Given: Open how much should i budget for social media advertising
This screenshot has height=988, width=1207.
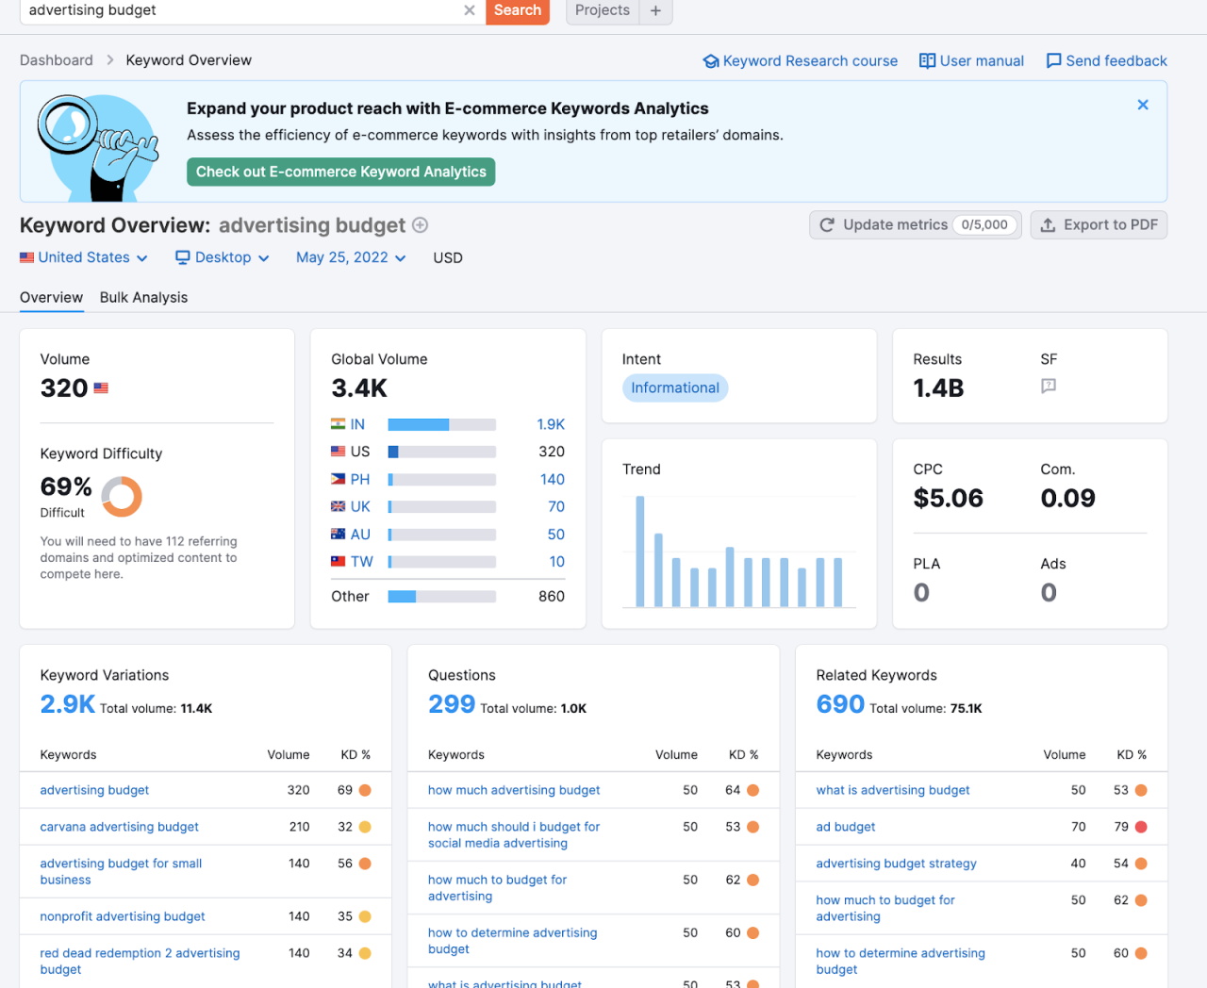Looking at the screenshot, I should coord(514,834).
